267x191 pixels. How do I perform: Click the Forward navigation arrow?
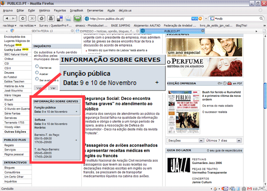coord(13,18)
